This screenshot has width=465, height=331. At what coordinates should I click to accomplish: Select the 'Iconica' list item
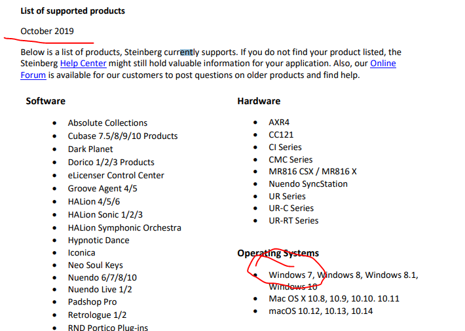pyautogui.click(x=82, y=252)
